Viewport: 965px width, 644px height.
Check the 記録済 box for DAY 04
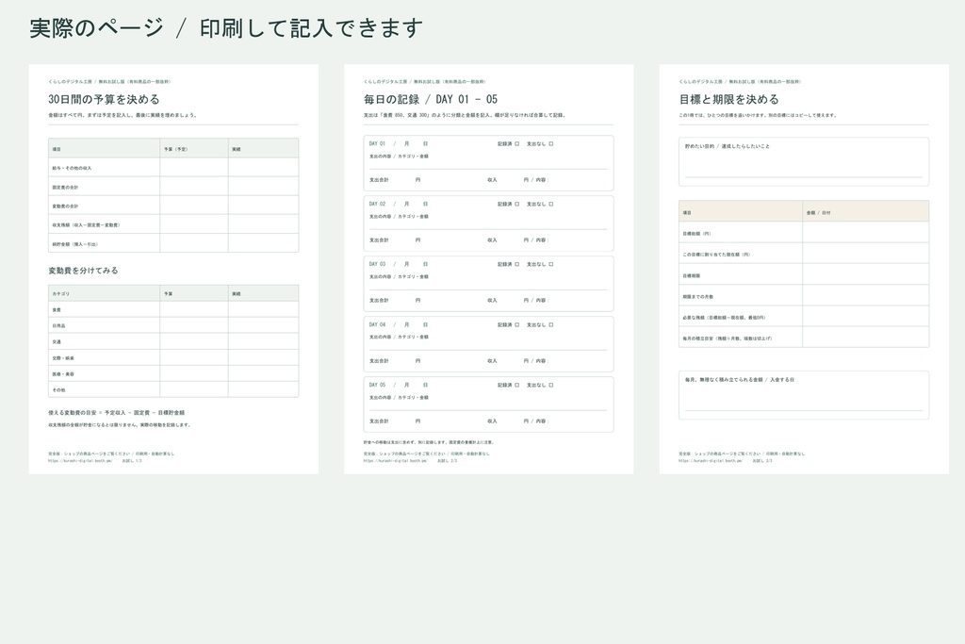pos(517,325)
